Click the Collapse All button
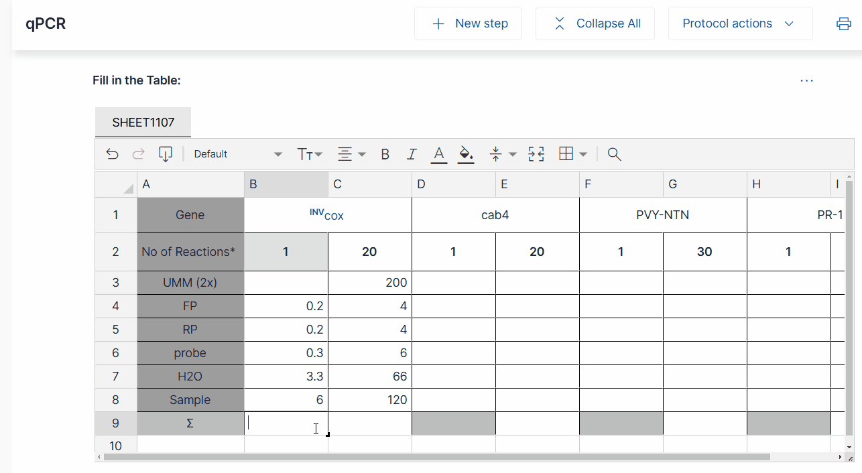Viewport: 862px width, 473px height. click(x=595, y=23)
